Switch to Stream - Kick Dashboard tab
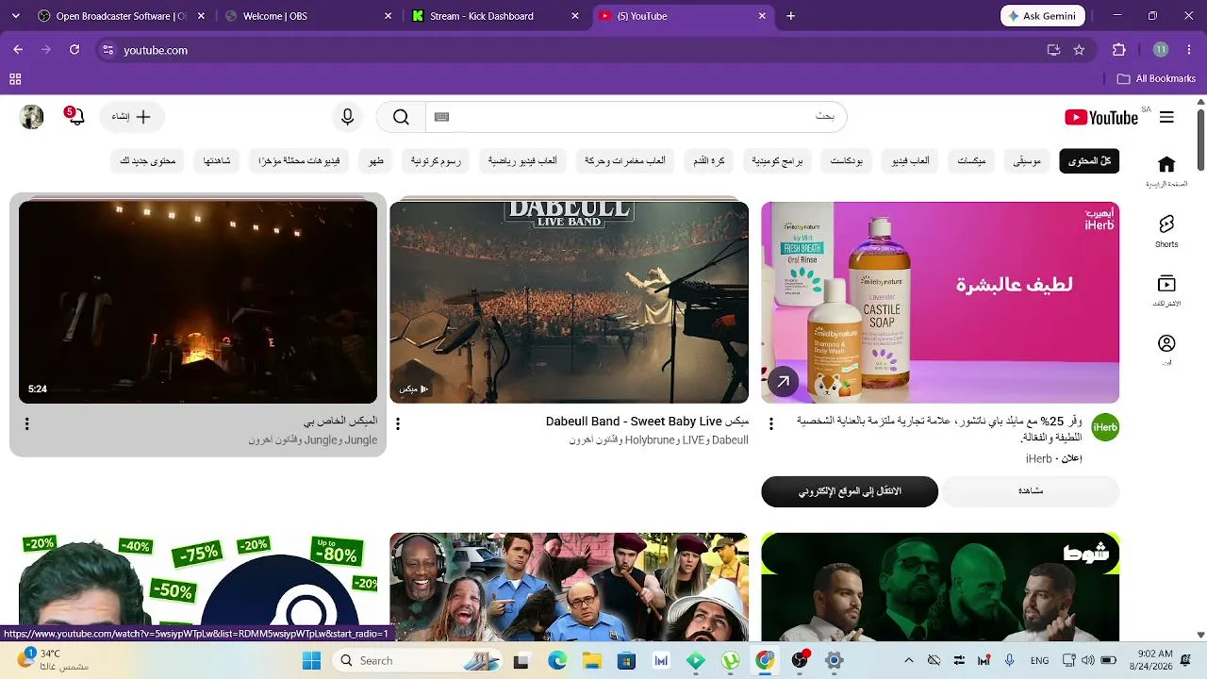Viewport: 1207px width, 679px height. coord(496,16)
